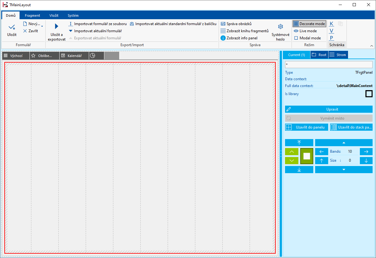Toggle the Is library checkbox

point(369,94)
